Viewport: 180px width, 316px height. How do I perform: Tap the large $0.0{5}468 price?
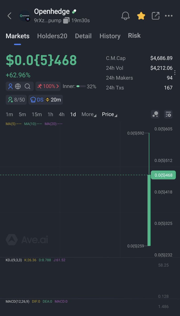coord(41,60)
